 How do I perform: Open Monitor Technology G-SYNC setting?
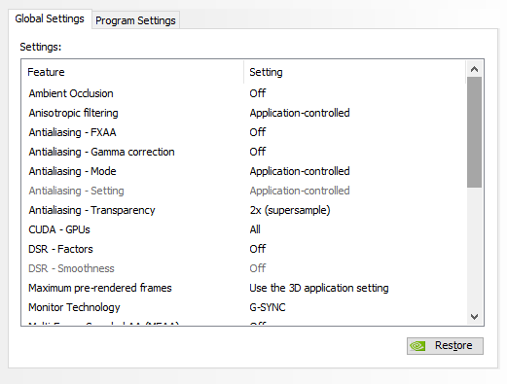point(268,307)
